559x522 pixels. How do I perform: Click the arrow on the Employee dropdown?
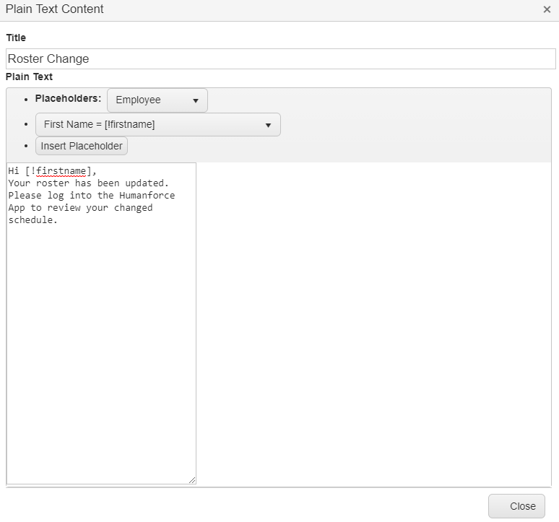[195, 101]
